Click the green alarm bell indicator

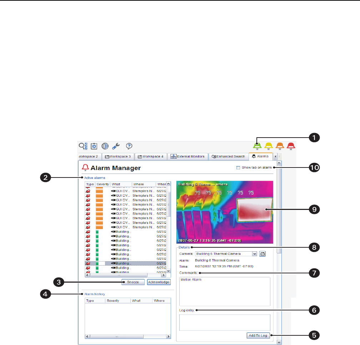click(x=257, y=146)
